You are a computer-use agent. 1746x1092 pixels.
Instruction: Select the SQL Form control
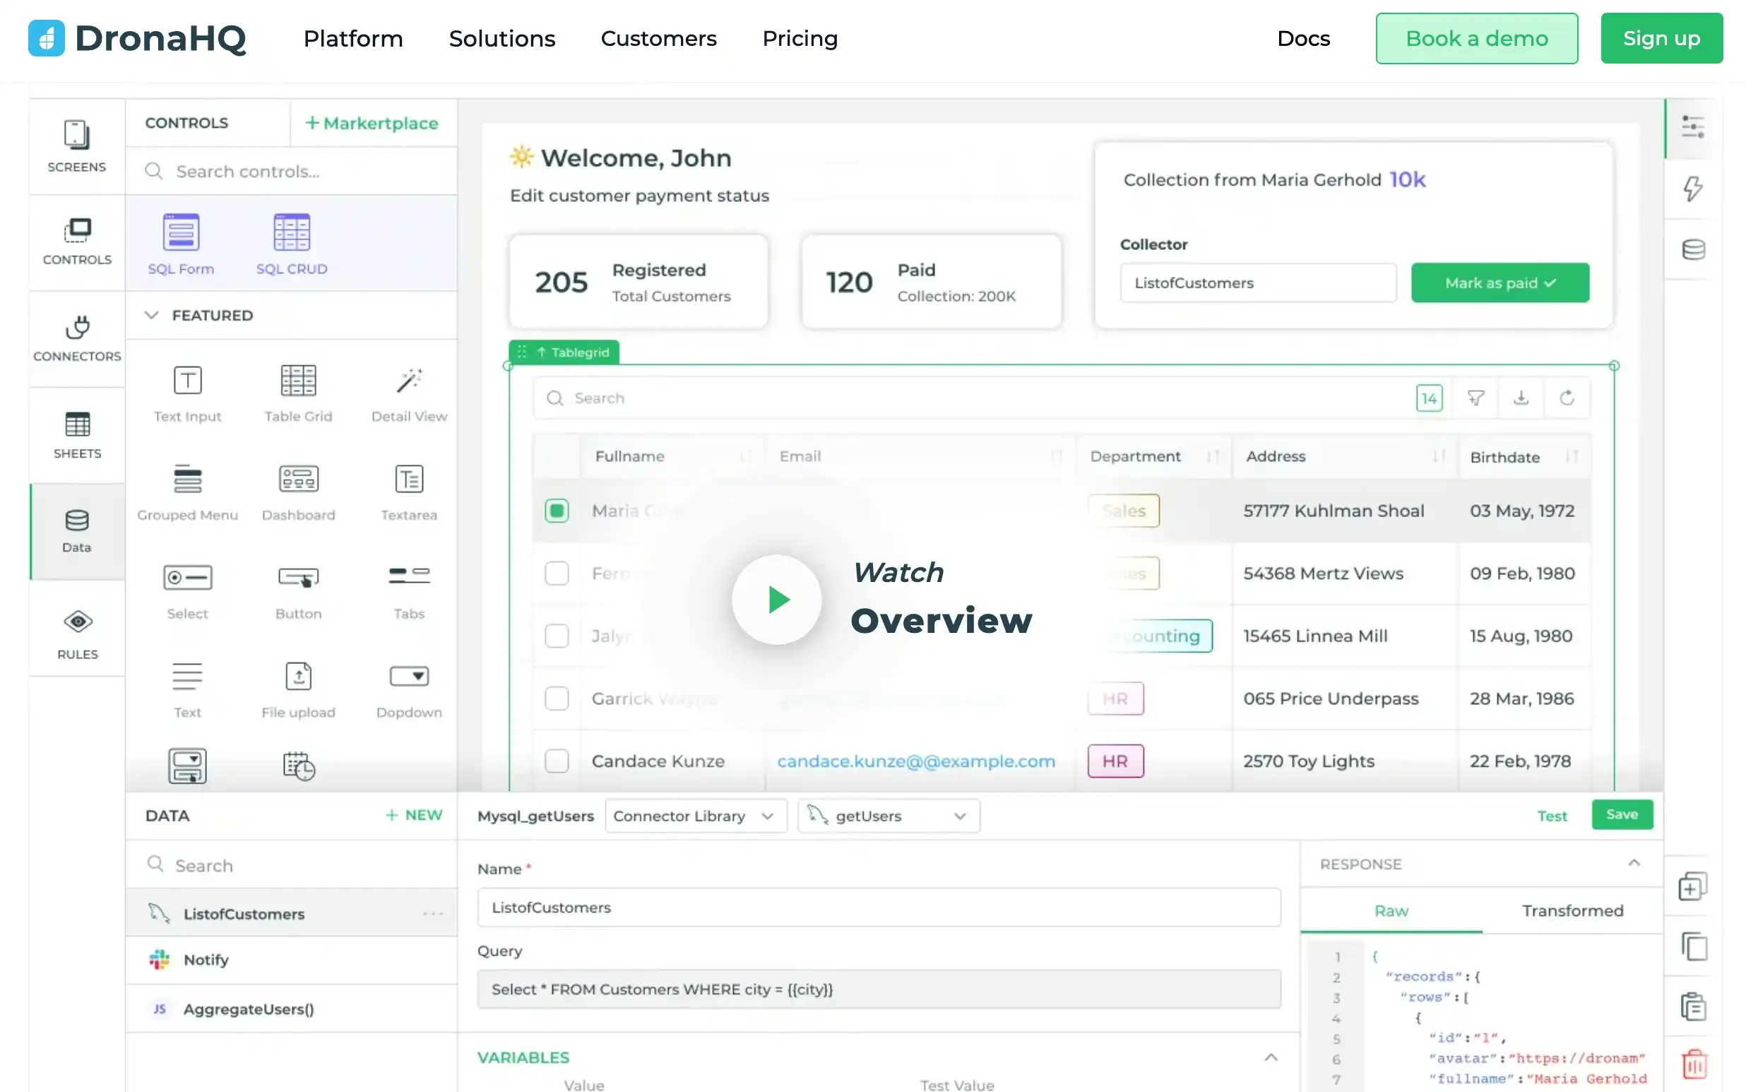[181, 244]
